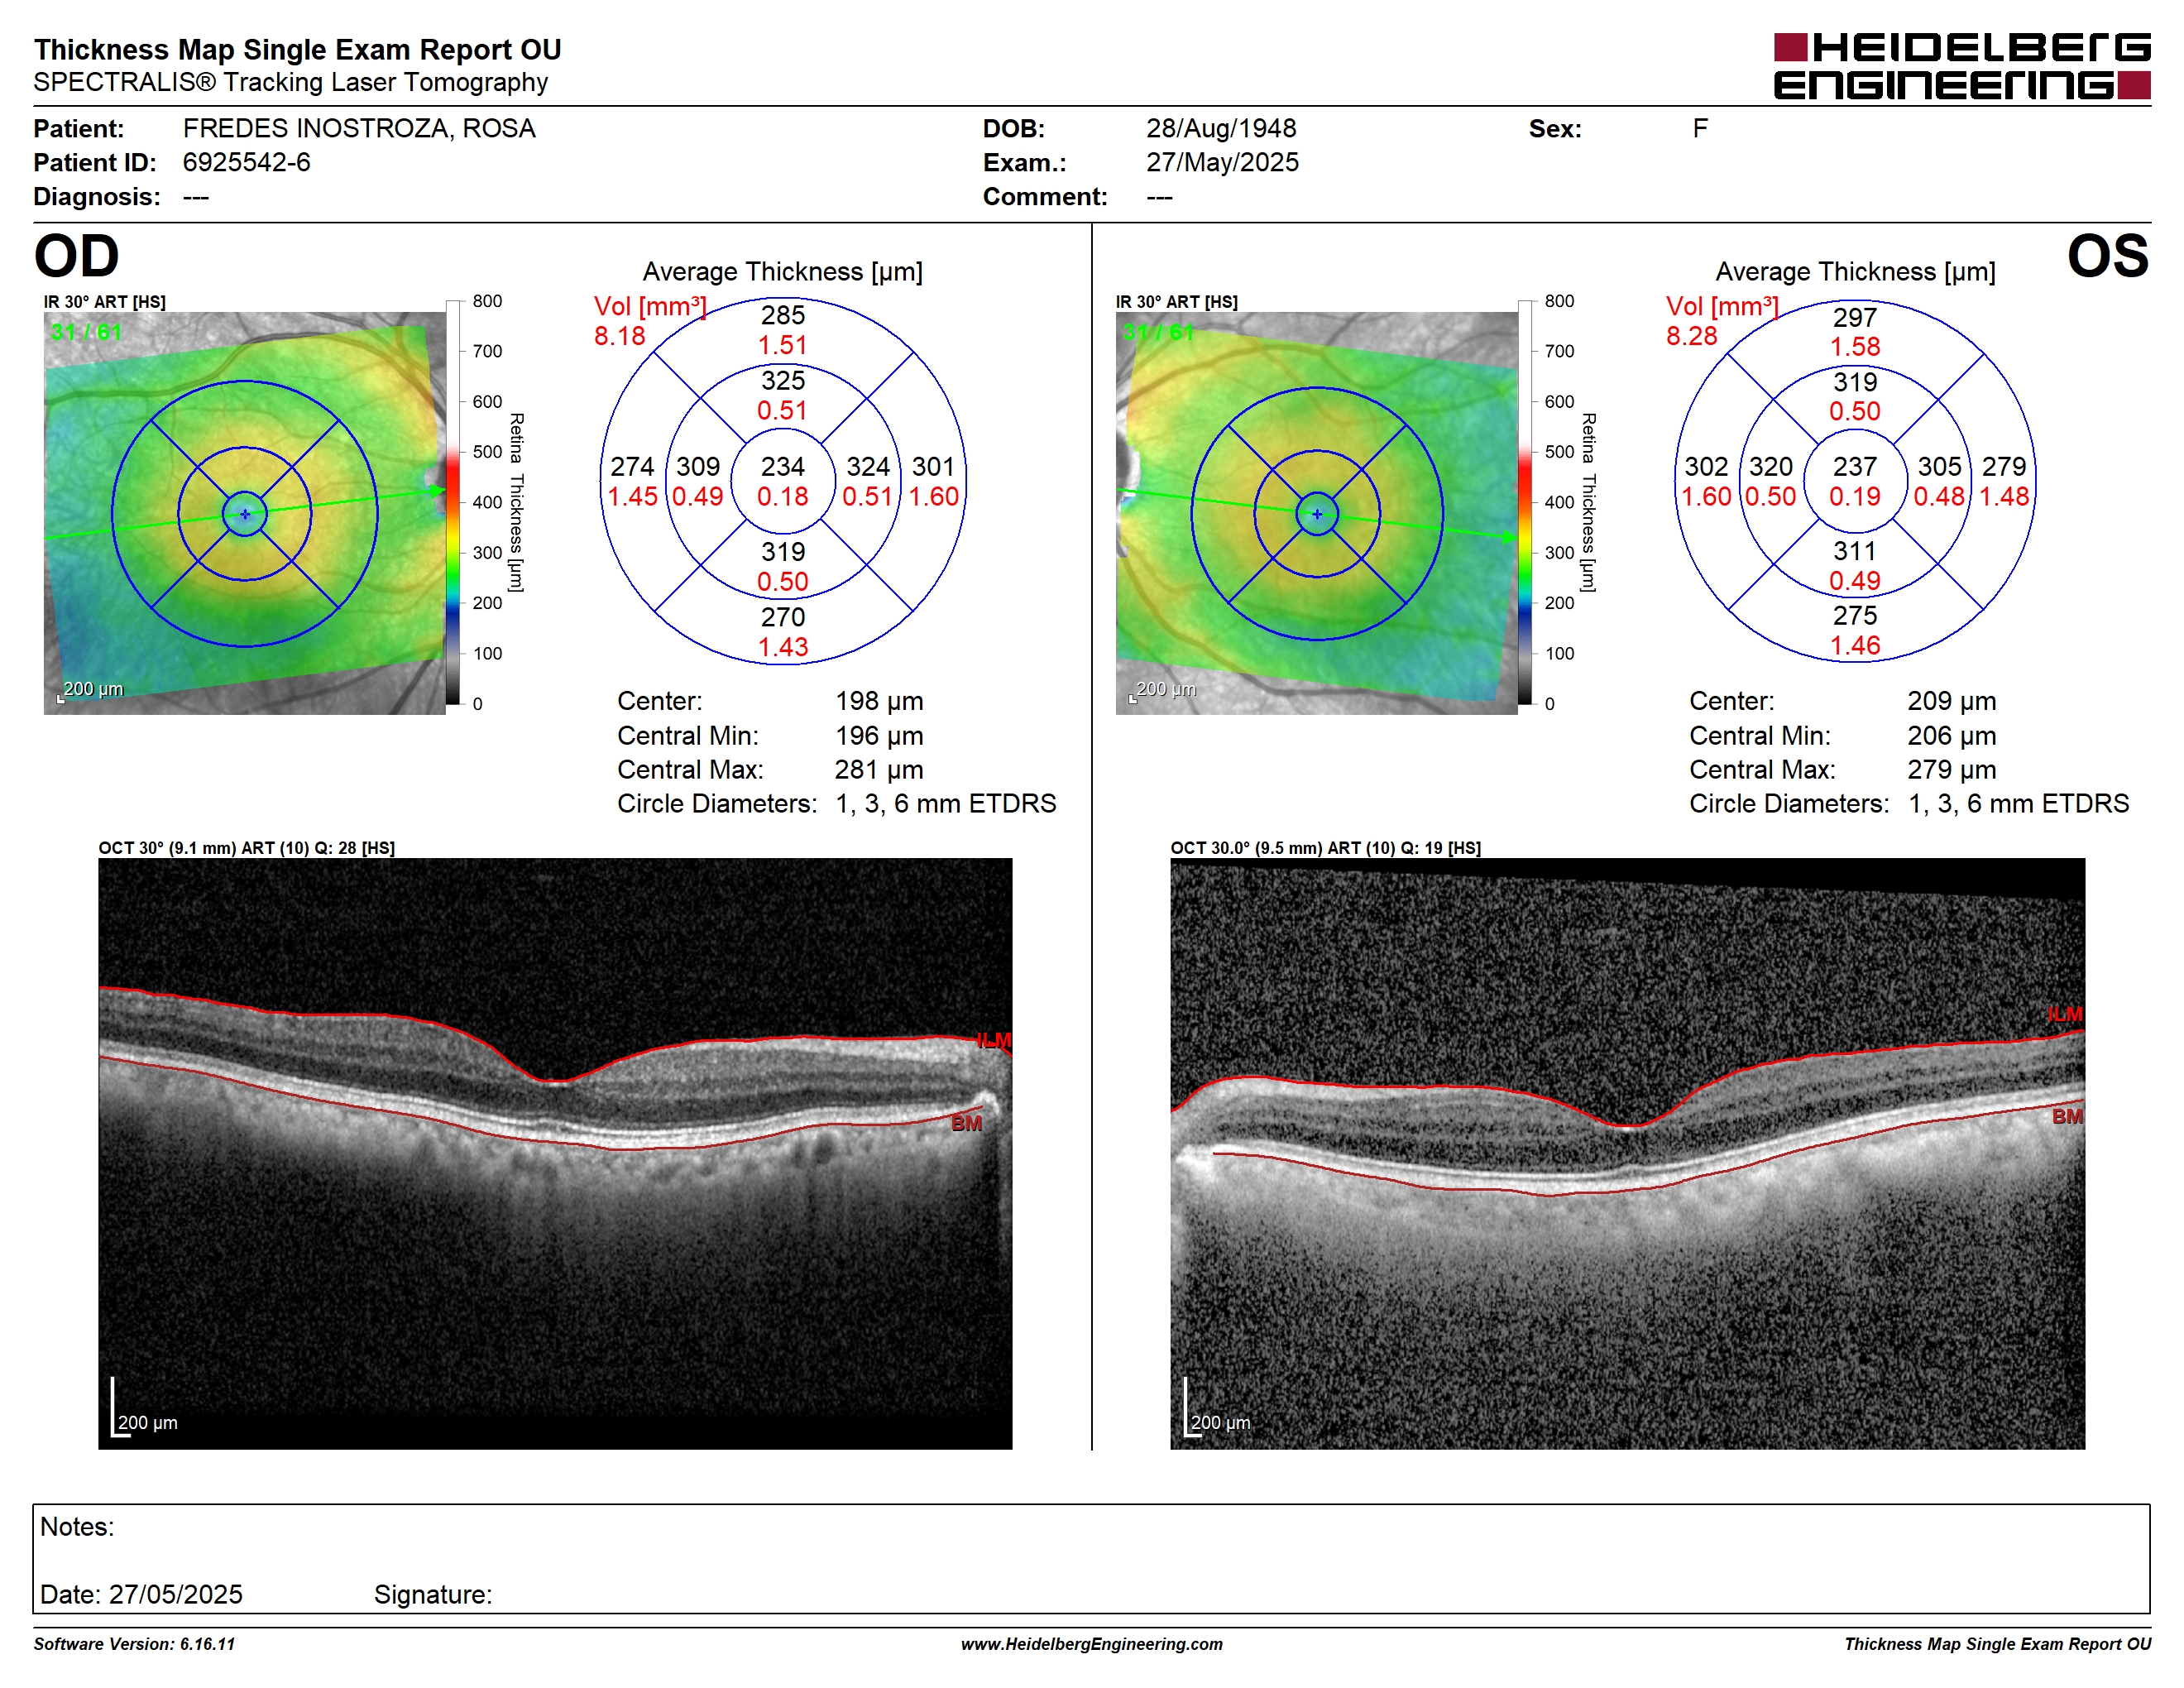The image size is (2184, 1688).
Task: Click the OS inner right thickness 305
Action: click(1940, 467)
